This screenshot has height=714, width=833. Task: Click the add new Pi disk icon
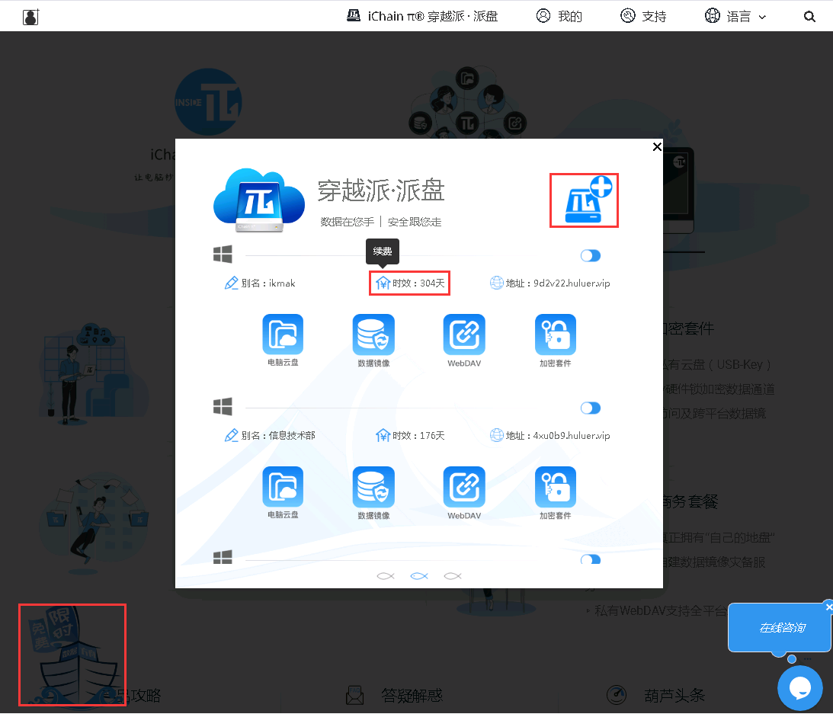click(588, 200)
